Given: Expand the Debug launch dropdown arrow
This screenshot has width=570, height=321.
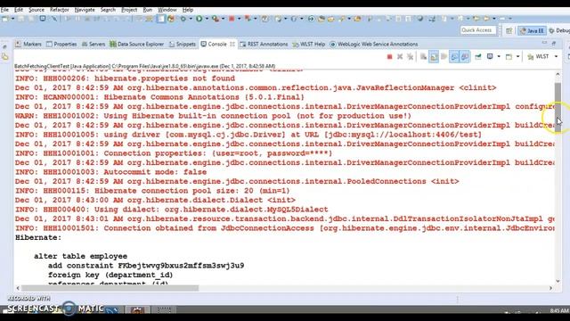Looking at the screenshot, I should 191,19.
